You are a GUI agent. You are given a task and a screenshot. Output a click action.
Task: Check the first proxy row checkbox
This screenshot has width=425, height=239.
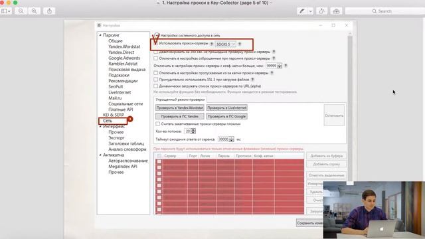[x=159, y=162]
